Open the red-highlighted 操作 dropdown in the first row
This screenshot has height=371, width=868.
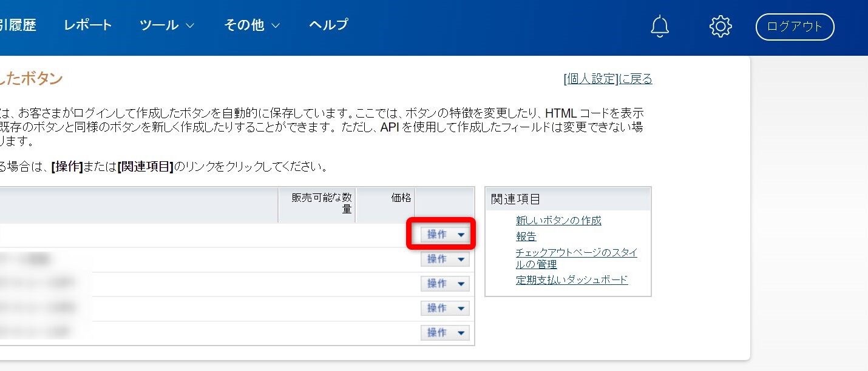(445, 235)
